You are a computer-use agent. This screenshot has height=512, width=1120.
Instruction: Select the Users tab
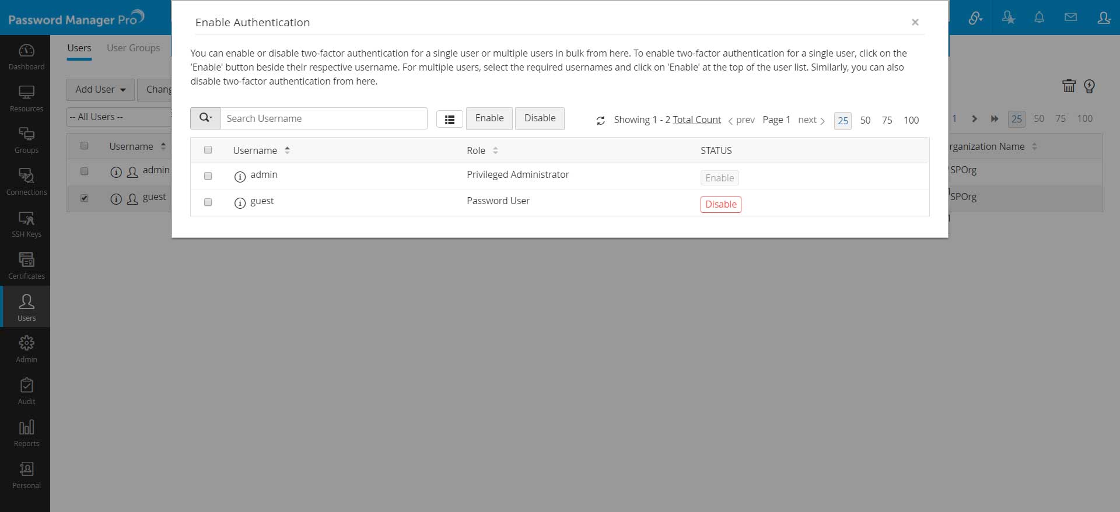coord(79,48)
